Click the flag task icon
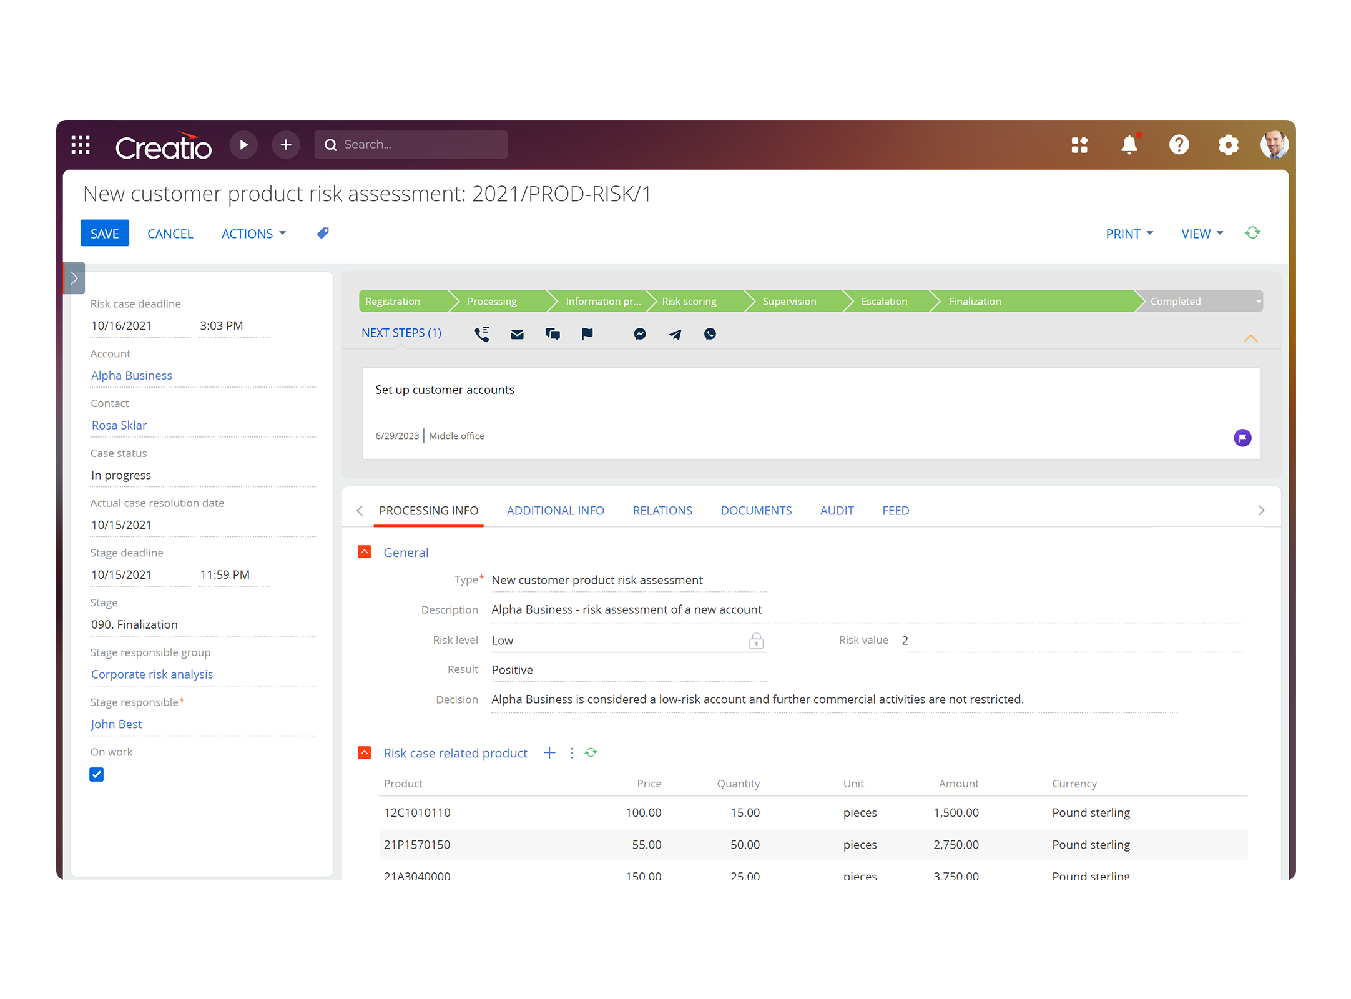This screenshot has width=1351, height=999. 587,334
